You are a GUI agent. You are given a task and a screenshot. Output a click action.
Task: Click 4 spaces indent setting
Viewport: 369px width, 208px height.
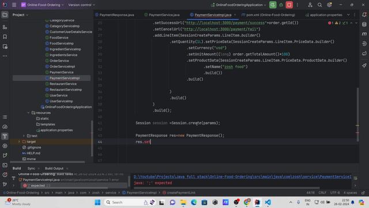click(350, 192)
